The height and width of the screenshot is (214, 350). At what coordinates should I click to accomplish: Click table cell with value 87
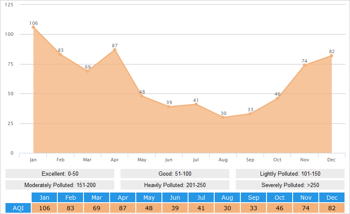point(123,208)
